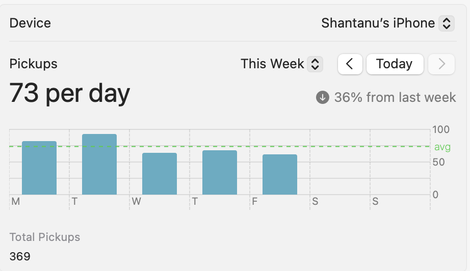Open the Shantanu's iPhone device dropdown
This screenshot has width=470, height=271.
pyautogui.click(x=387, y=23)
